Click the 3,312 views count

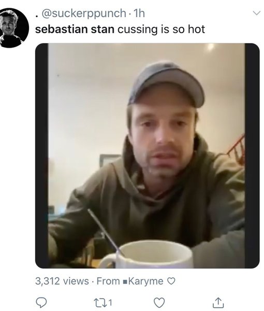click(62, 281)
